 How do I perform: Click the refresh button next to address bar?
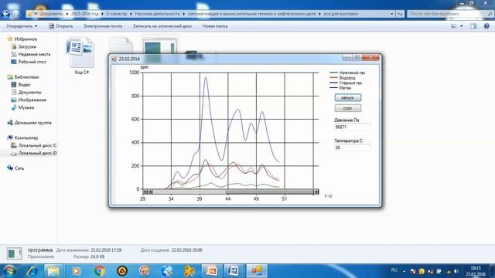(x=400, y=14)
